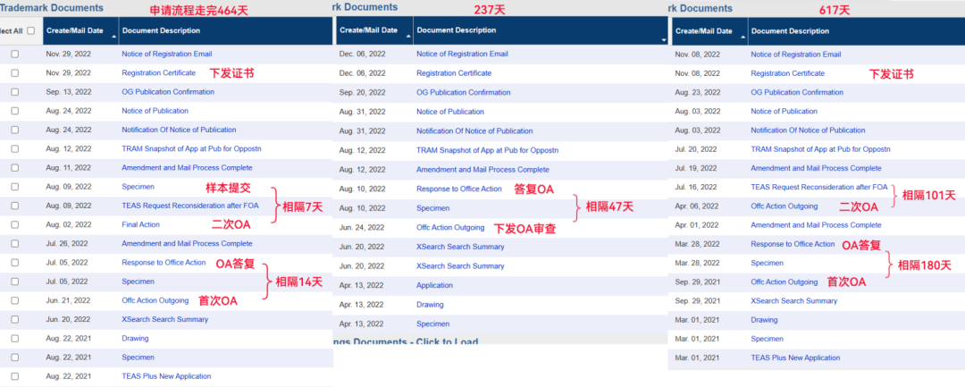Open Response to Office Action dated Aug. 10, 2022

pyautogui.click(x=459, y=189)
